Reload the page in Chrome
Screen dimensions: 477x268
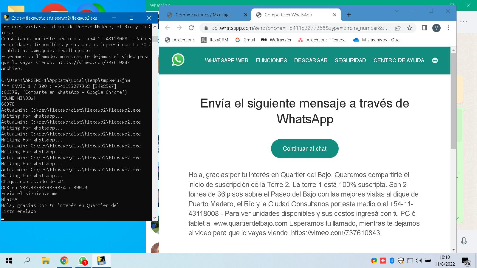point(191,28)
